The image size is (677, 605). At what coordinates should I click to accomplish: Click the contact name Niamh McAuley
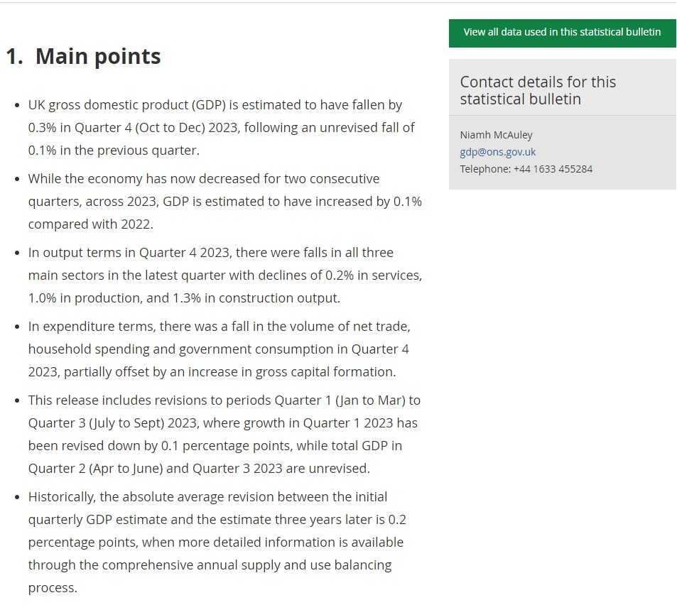tap(496, 135)
